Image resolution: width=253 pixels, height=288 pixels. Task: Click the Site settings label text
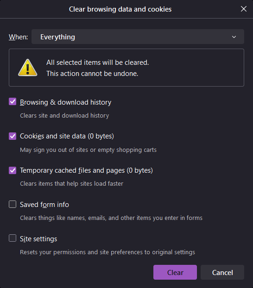pos(38,239)
